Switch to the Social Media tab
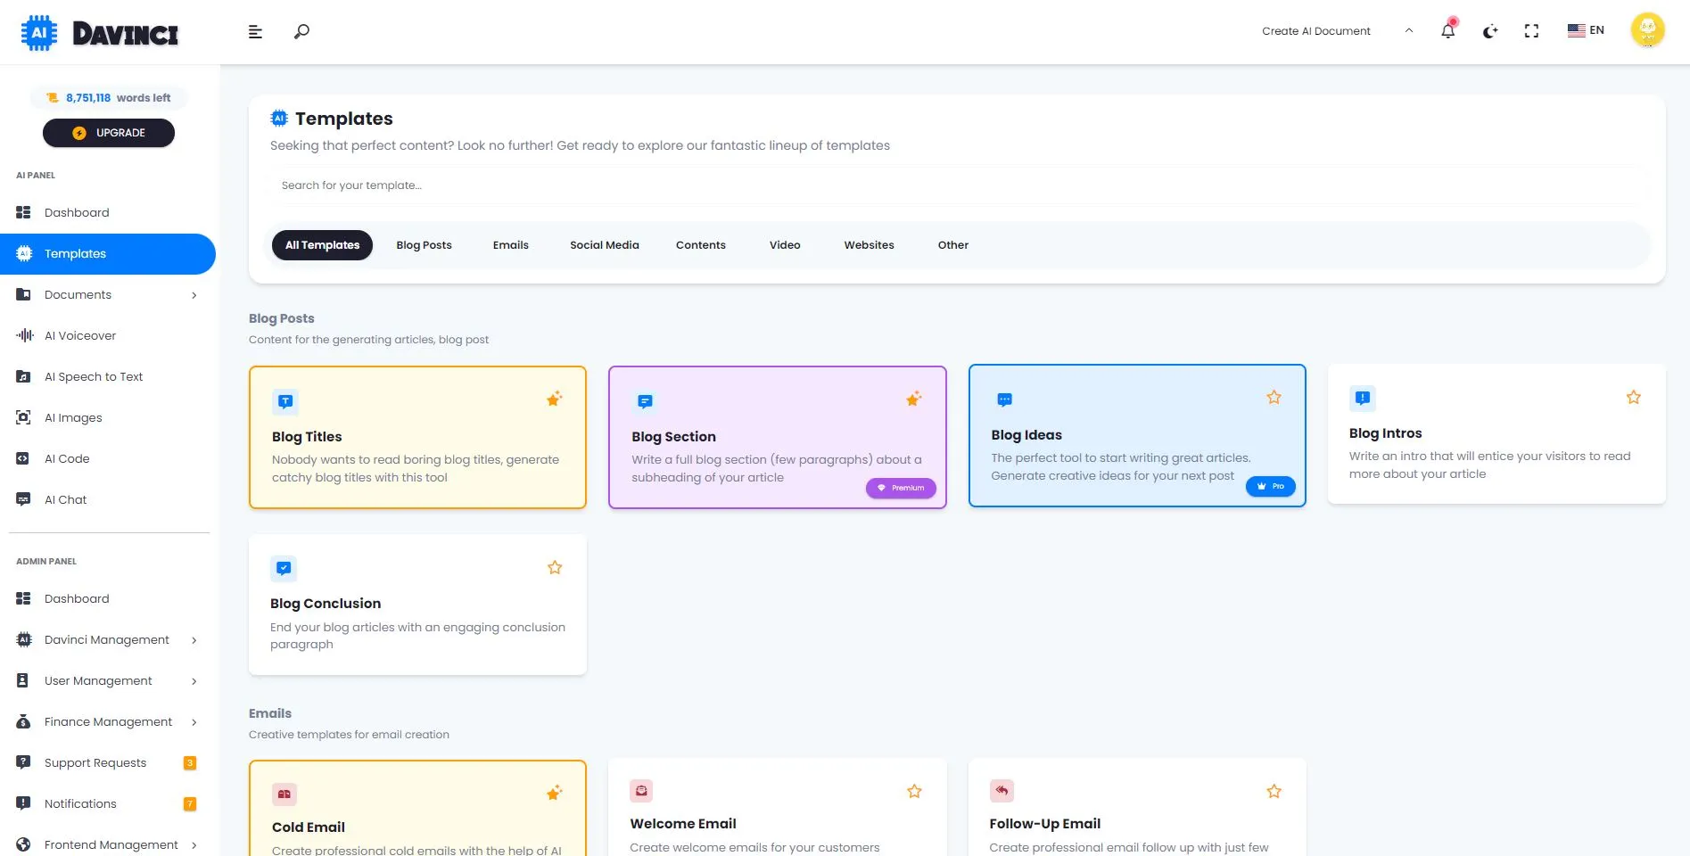1690x856 pixels. pos(604,245)
